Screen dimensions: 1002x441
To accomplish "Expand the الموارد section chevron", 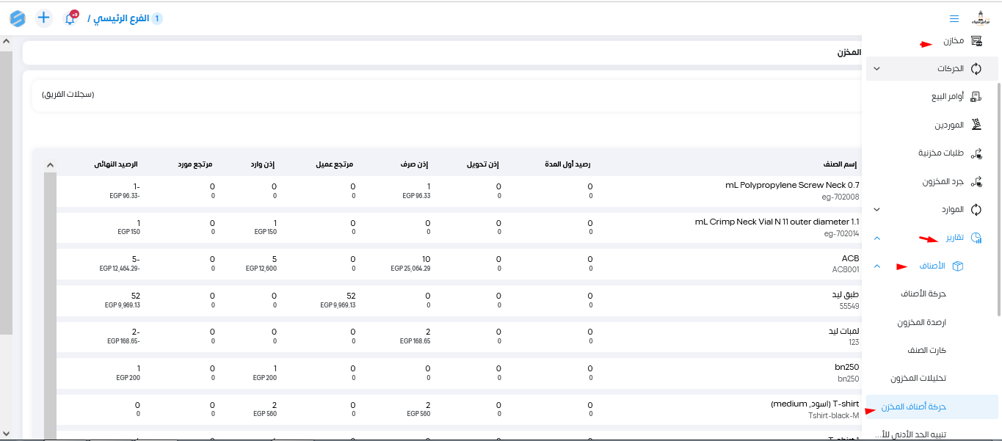I will click(876, 210).
